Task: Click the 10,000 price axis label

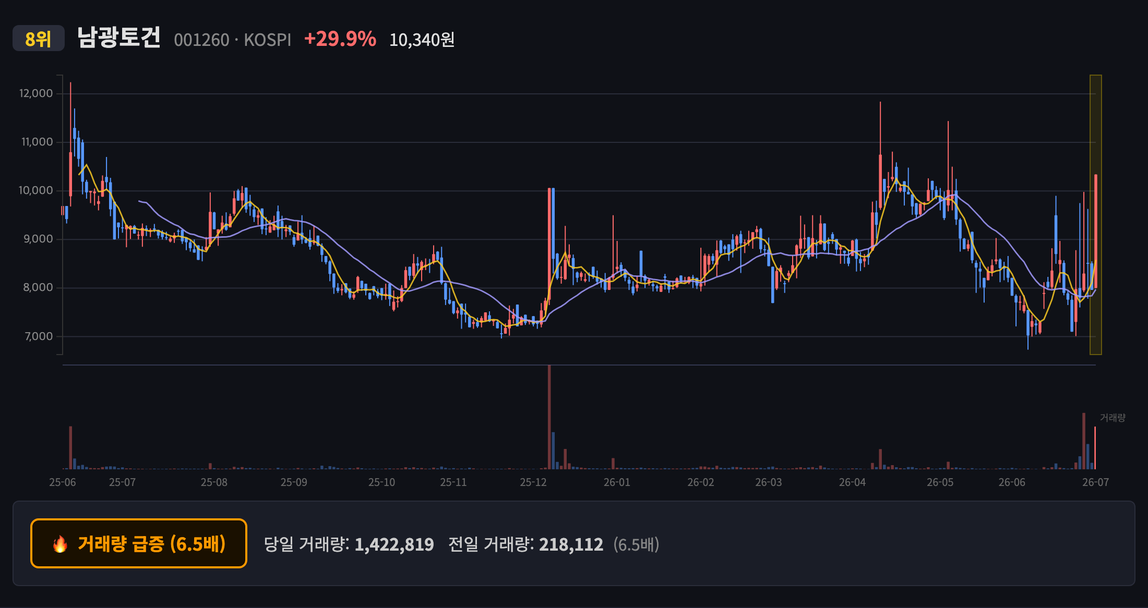Action: [x=36, y=190]
